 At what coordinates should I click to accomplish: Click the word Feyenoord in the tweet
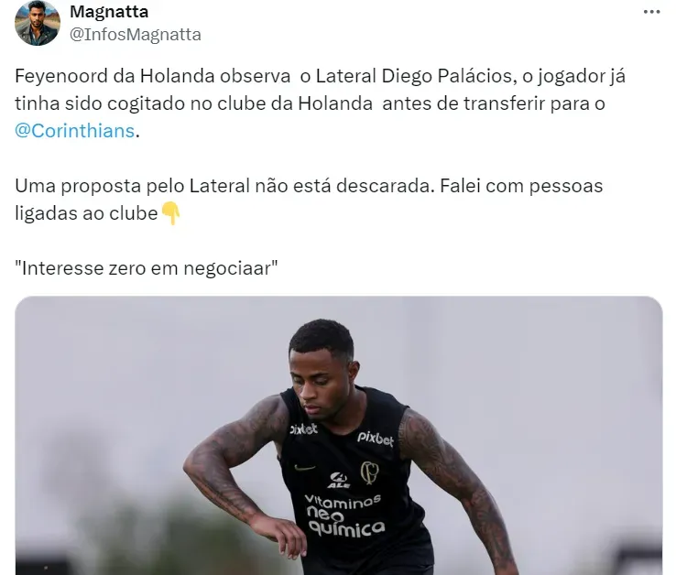pyautogui.click(x=61, y=76)
